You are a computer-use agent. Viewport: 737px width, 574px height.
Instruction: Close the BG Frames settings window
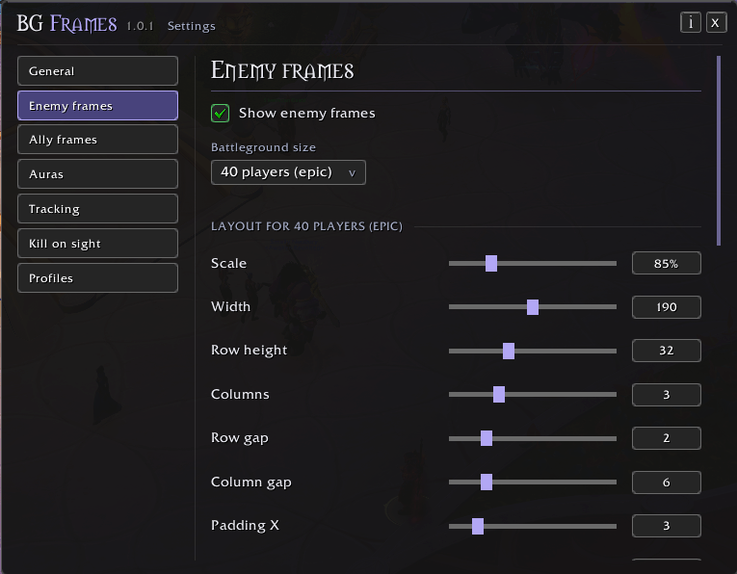[716, 22]
